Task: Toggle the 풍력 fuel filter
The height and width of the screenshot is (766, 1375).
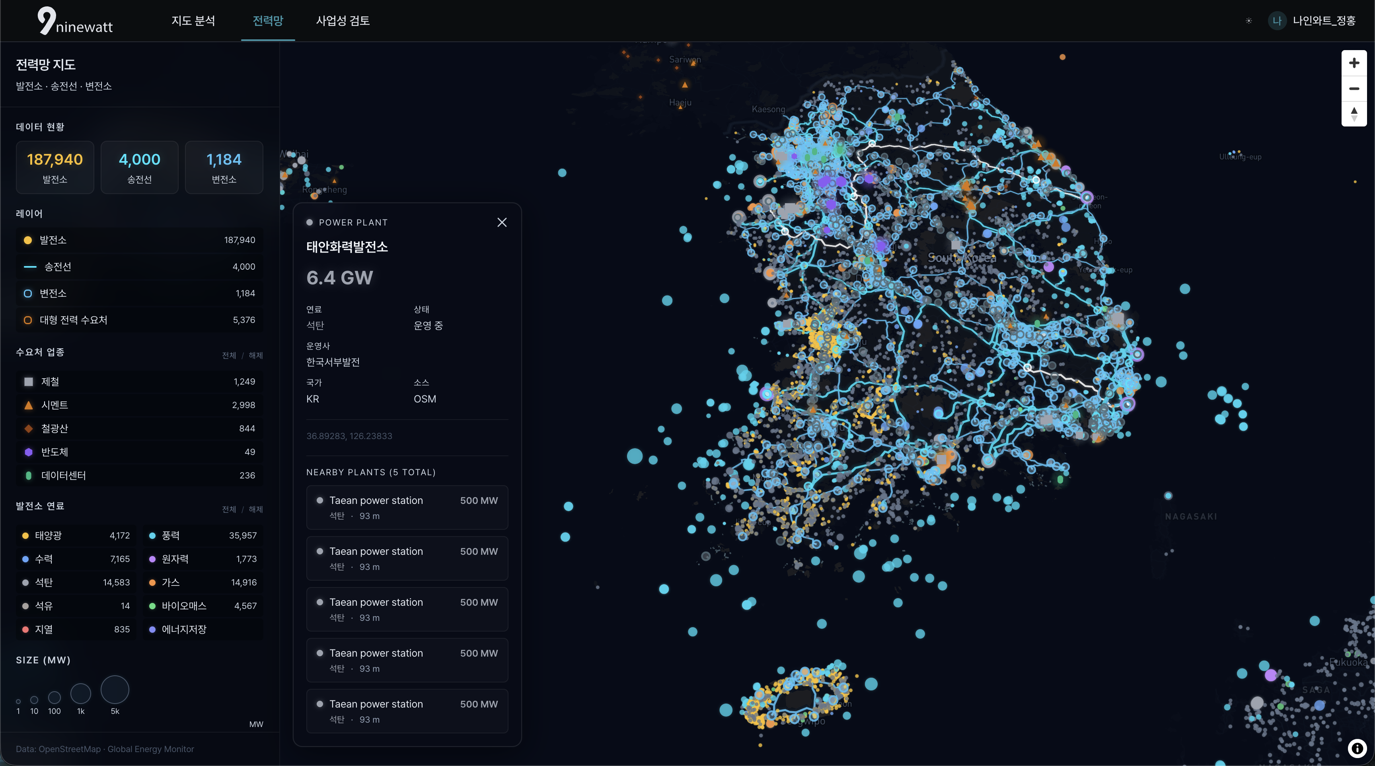Action: pyautogui.click(x=203, y=536)
